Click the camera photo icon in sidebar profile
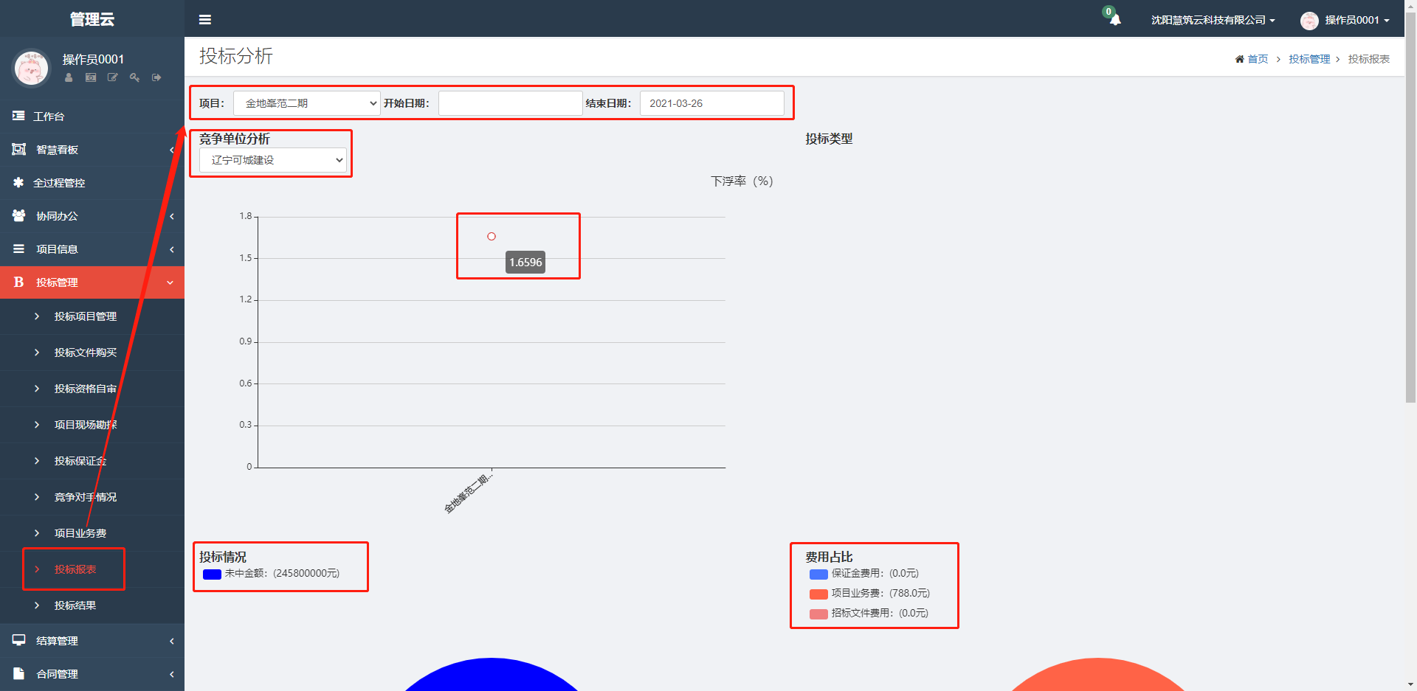This screenshot has height=691, width=1417. click(91, 77)
